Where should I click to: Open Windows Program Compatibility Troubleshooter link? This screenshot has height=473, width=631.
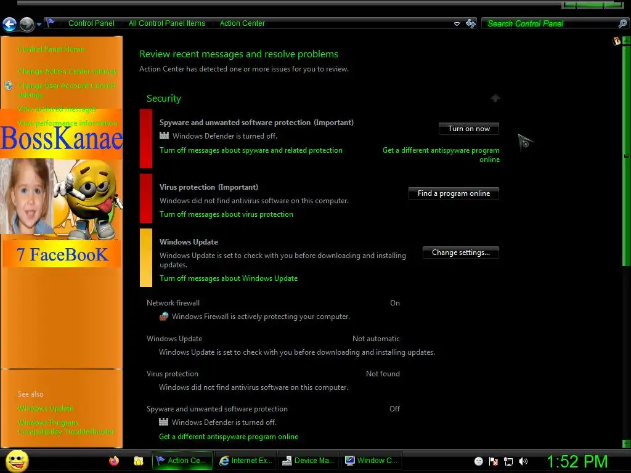65,427
